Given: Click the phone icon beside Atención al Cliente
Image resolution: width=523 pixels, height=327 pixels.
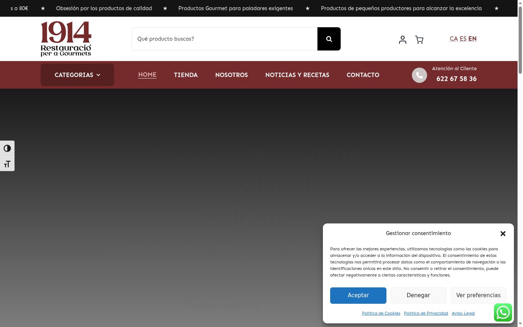Looking at the screenshot, I should [x=419, y=75].
